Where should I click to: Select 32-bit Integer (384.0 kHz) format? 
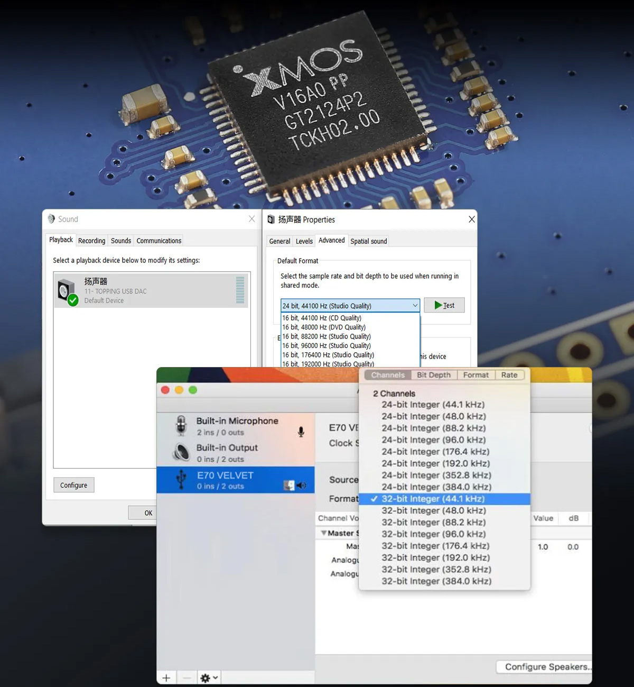(444, 581)
